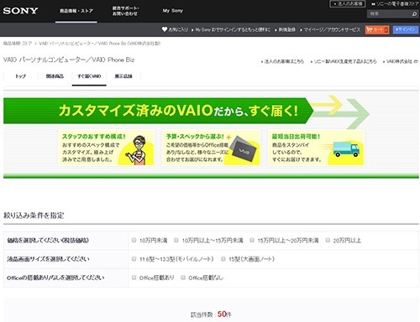Open 商品情報・ストア breadcrumb link
420x322 pixels.
(x=18, y=44)
